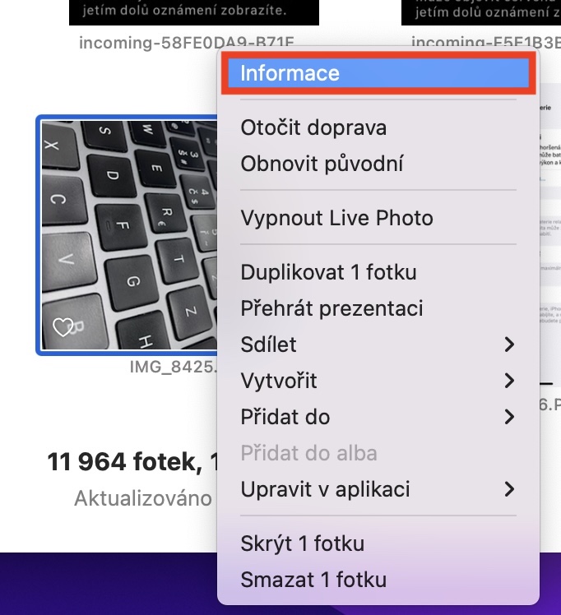Viewport: 561px width, 615px height.
Task: Open the incoming-58FE0DA9 screenshot thumbnail
Action: (194, 12)
